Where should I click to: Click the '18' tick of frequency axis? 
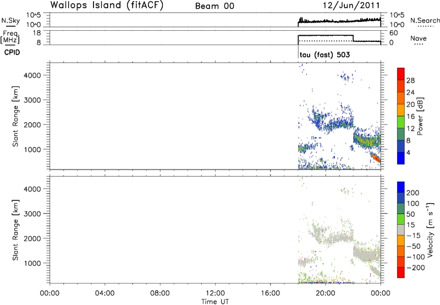pyautogui.click(x=37, y=33)
